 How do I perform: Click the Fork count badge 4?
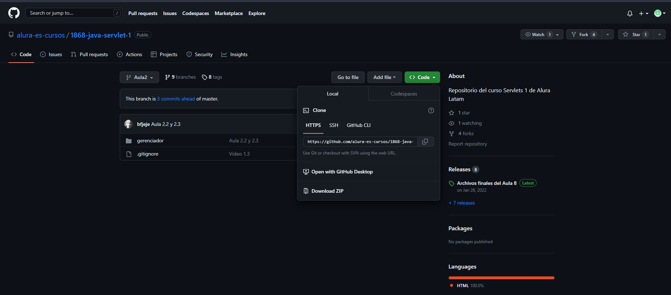tap(594, 35)
